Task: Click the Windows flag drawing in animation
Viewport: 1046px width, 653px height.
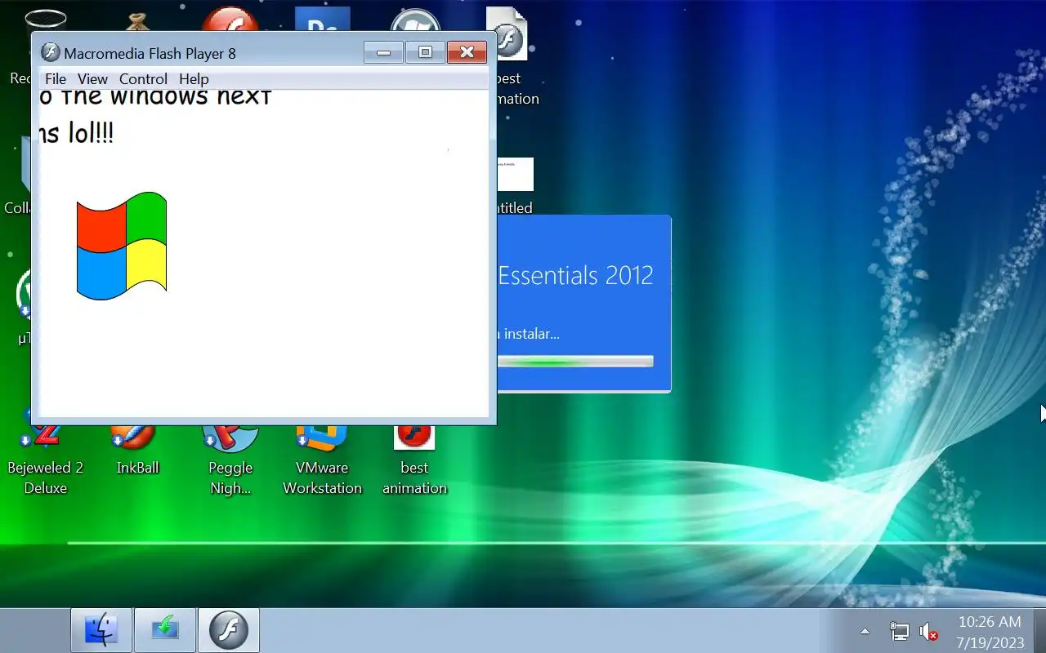Action: (122, 246)
